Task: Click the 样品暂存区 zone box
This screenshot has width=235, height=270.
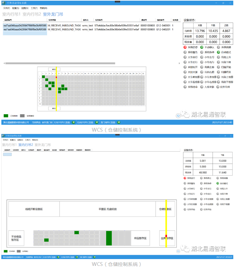Action: tap(140, 238)
